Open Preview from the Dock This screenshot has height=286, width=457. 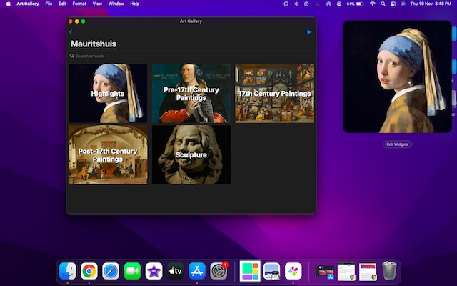tap(271, 271)
